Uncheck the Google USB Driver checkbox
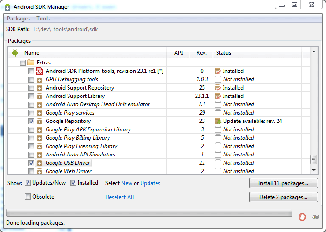Screen dimensions: 326x232 pos(31,163)
